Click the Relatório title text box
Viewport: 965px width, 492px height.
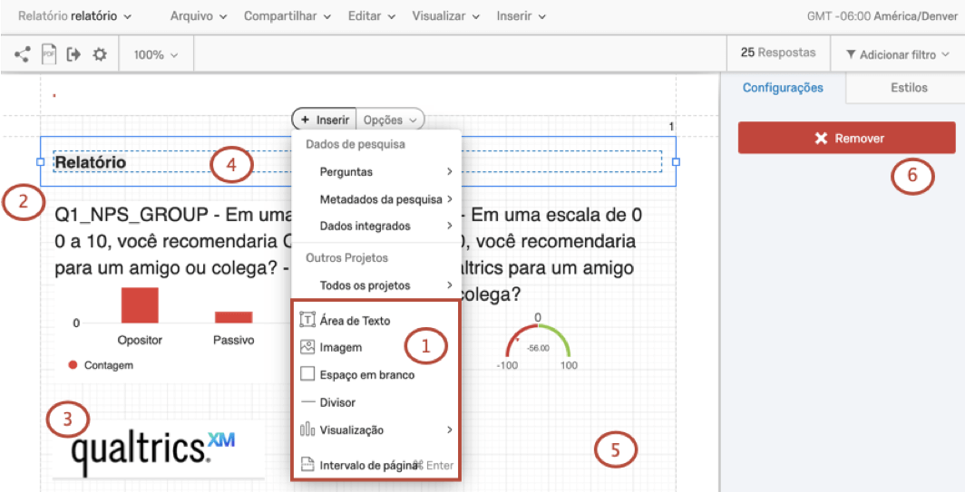pyautogui.click(x=357, y=162)
